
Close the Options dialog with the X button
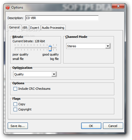(118, 6)
